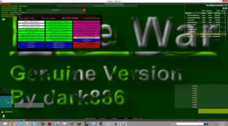228x126 pixels.
Task: Open the first shop page tab
Action: point(27,18)
